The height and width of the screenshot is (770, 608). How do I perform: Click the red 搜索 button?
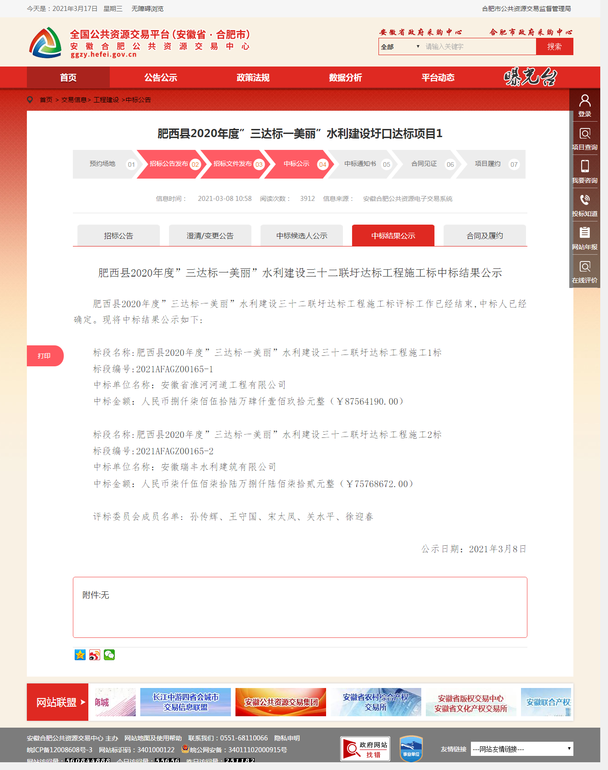coord(554,46)
